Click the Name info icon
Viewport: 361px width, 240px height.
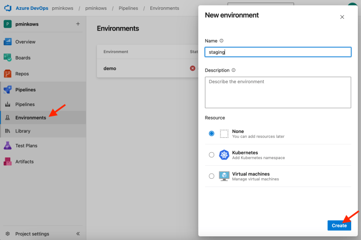221,41
